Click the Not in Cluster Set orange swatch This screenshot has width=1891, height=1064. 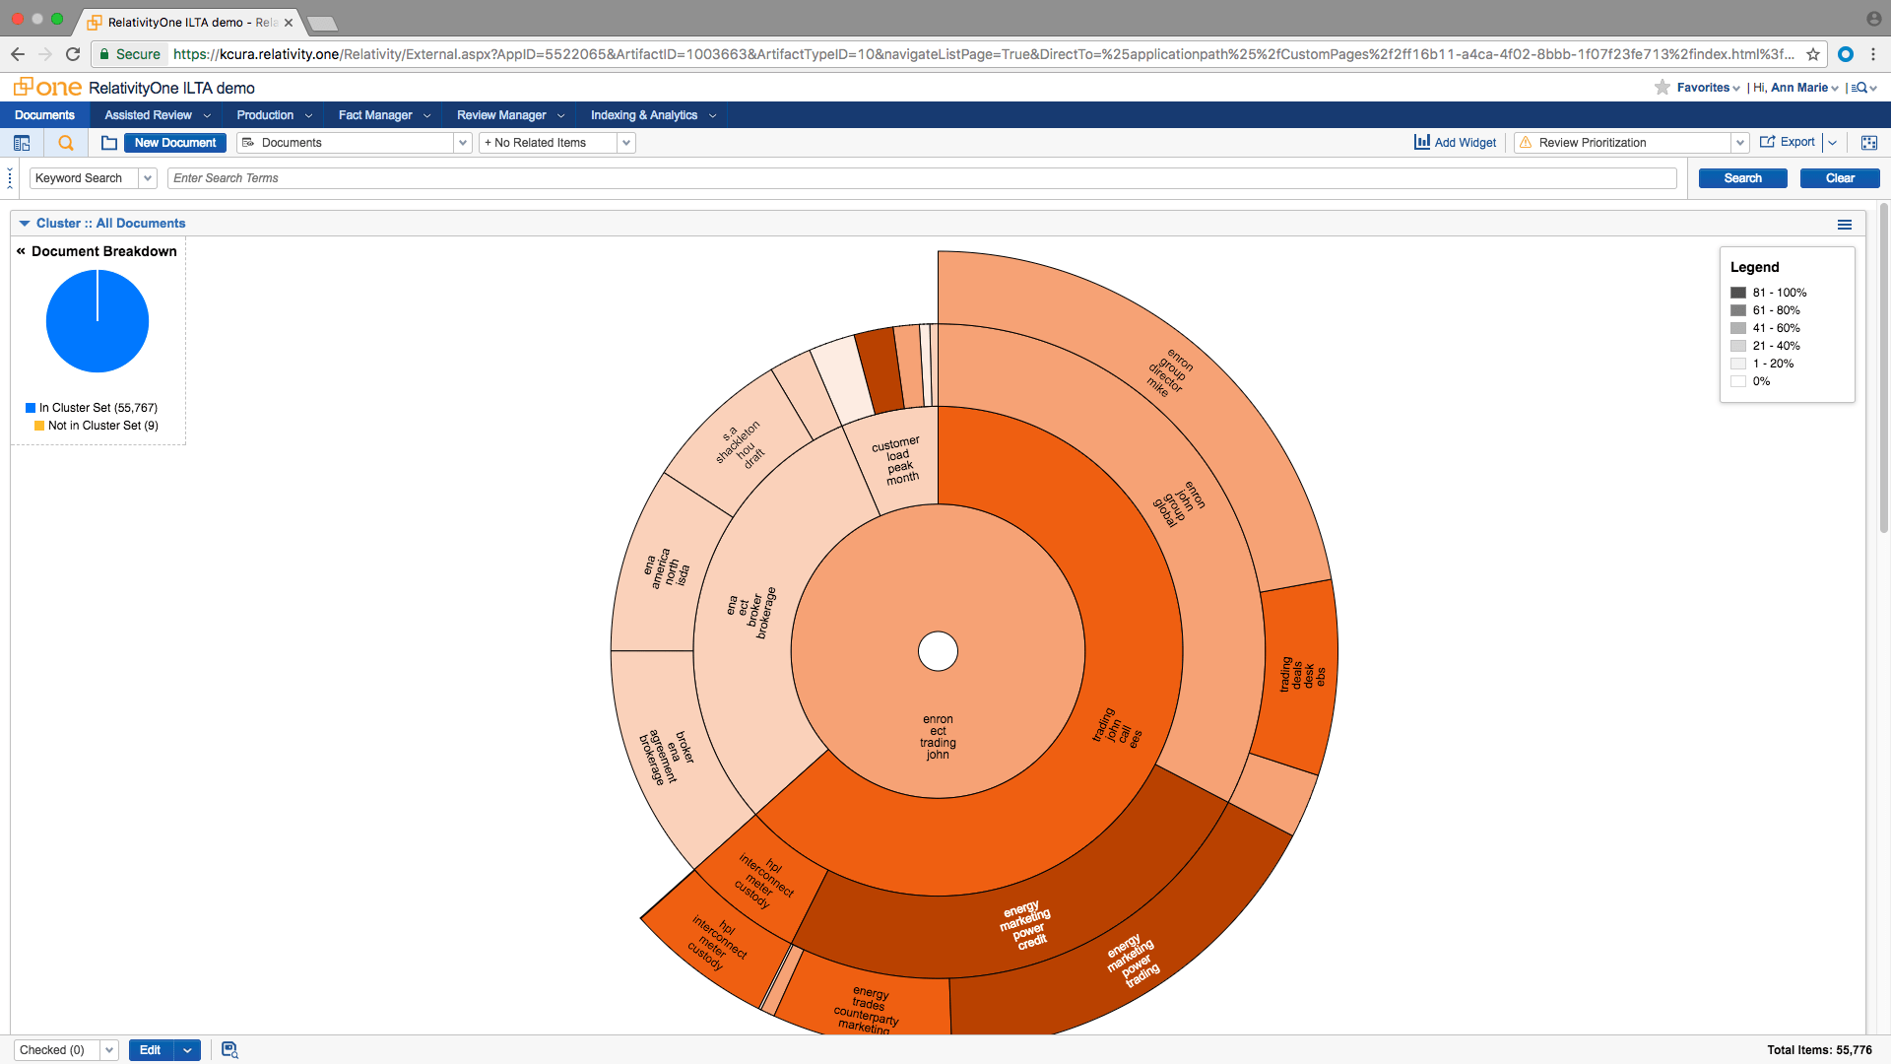point(39,426)
